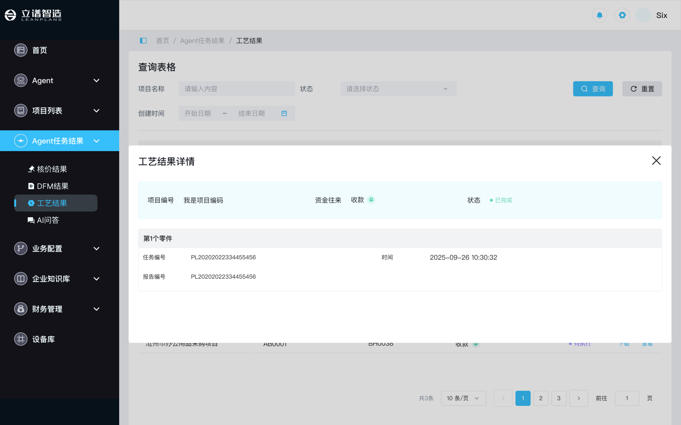Click the 查询 search button
This screenshot has width=681, height=425.
pos(593,88)
